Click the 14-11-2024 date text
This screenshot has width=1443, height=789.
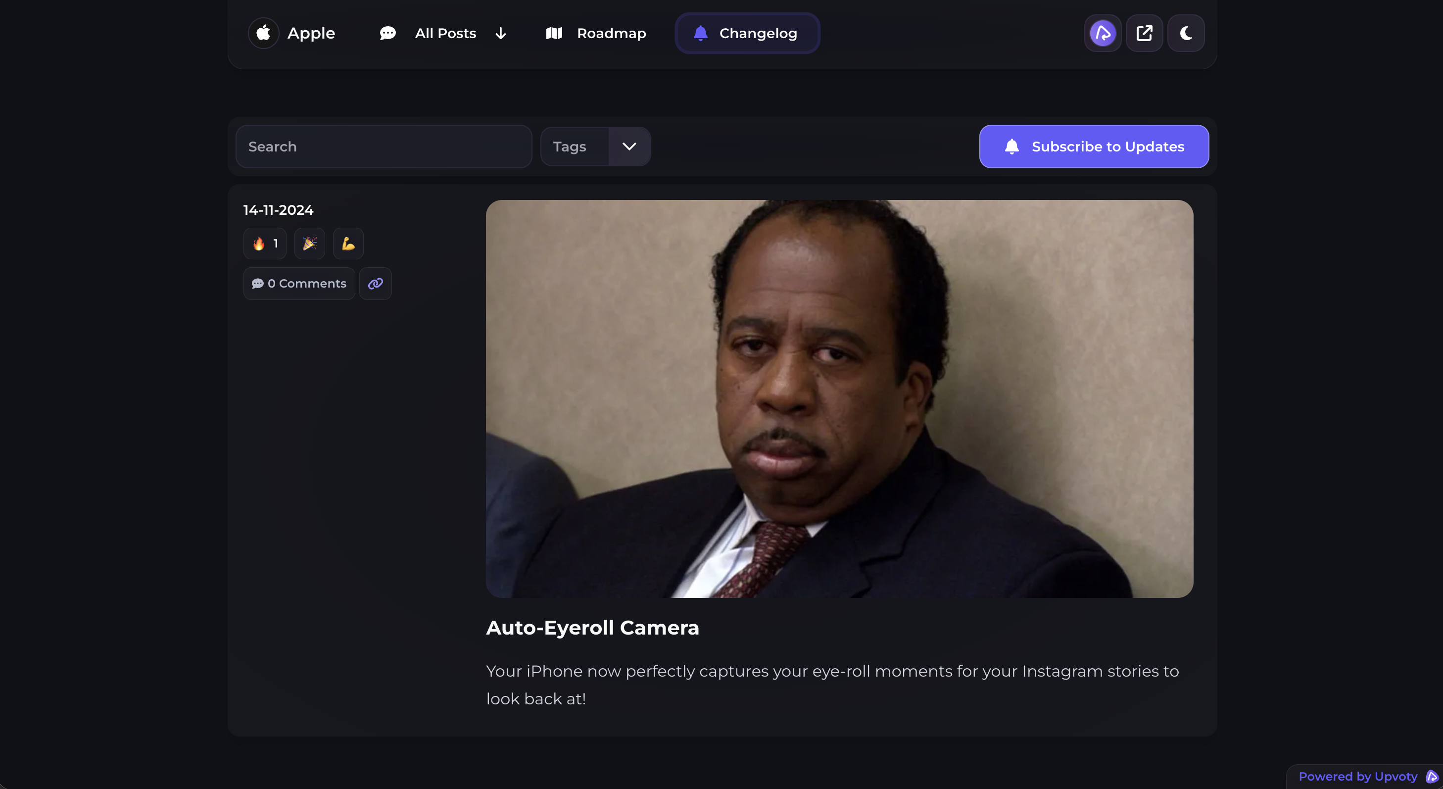pyautogui.click(x=278, y=210)
